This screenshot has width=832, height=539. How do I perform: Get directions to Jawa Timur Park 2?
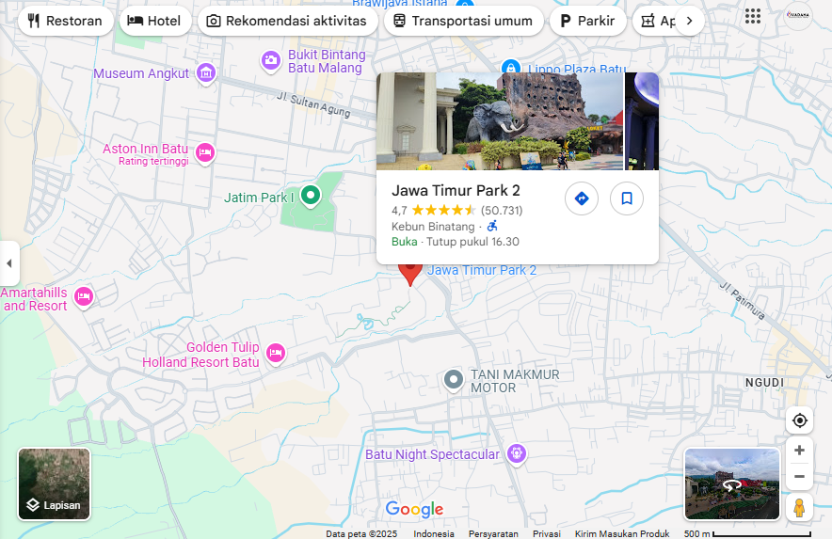pos(582,198)
